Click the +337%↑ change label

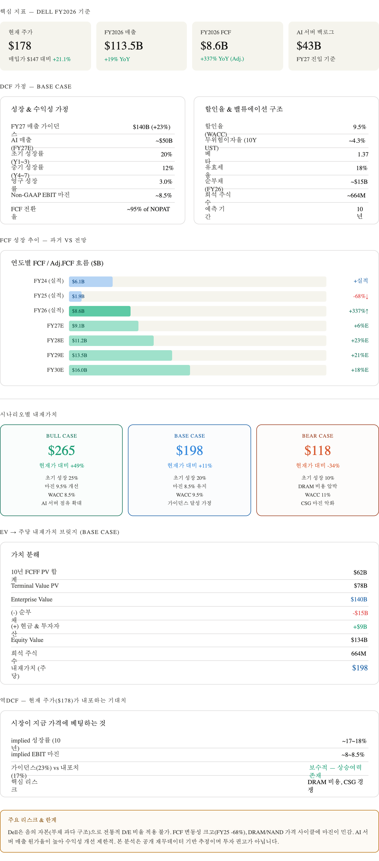pos(359,311)
